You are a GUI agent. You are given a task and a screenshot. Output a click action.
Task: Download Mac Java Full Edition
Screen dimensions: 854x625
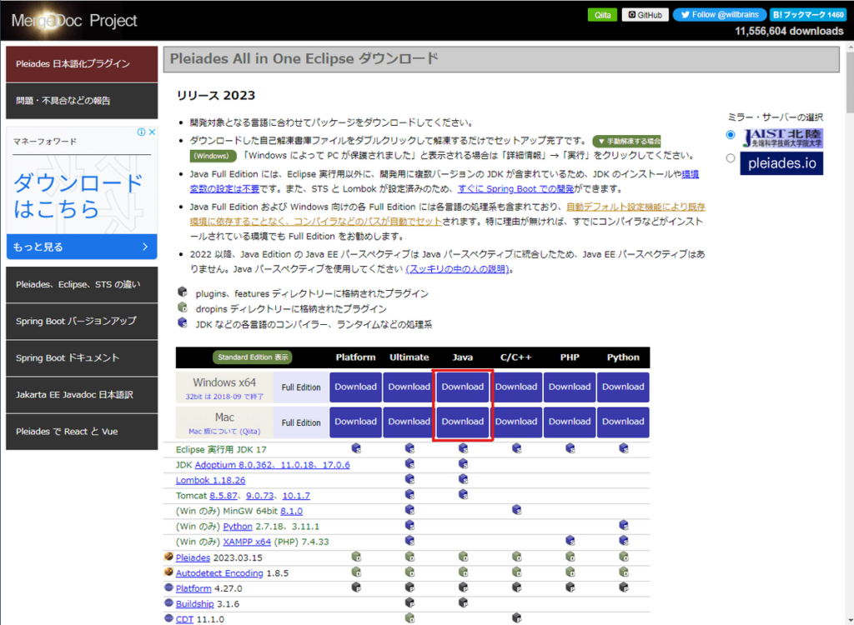(462, 422)
